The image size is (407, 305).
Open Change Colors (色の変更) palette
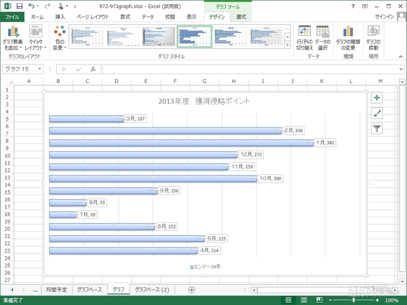(60, 38)
